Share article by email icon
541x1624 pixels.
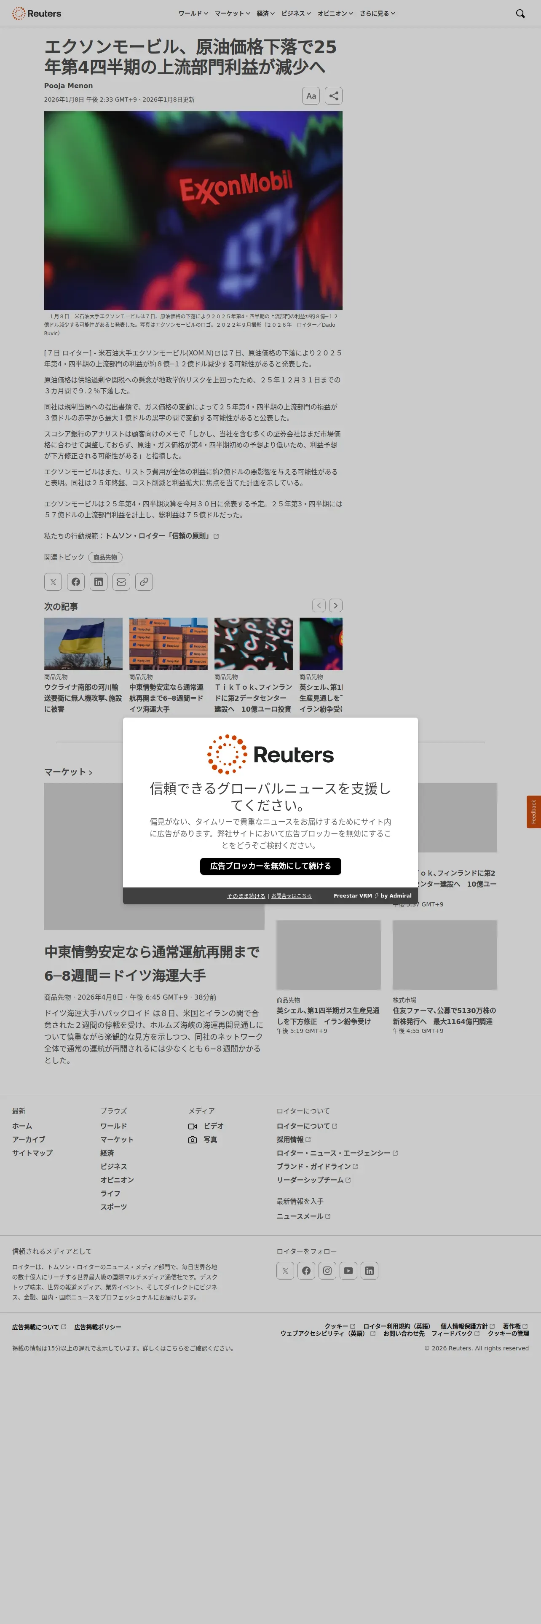tap(121, 582)
